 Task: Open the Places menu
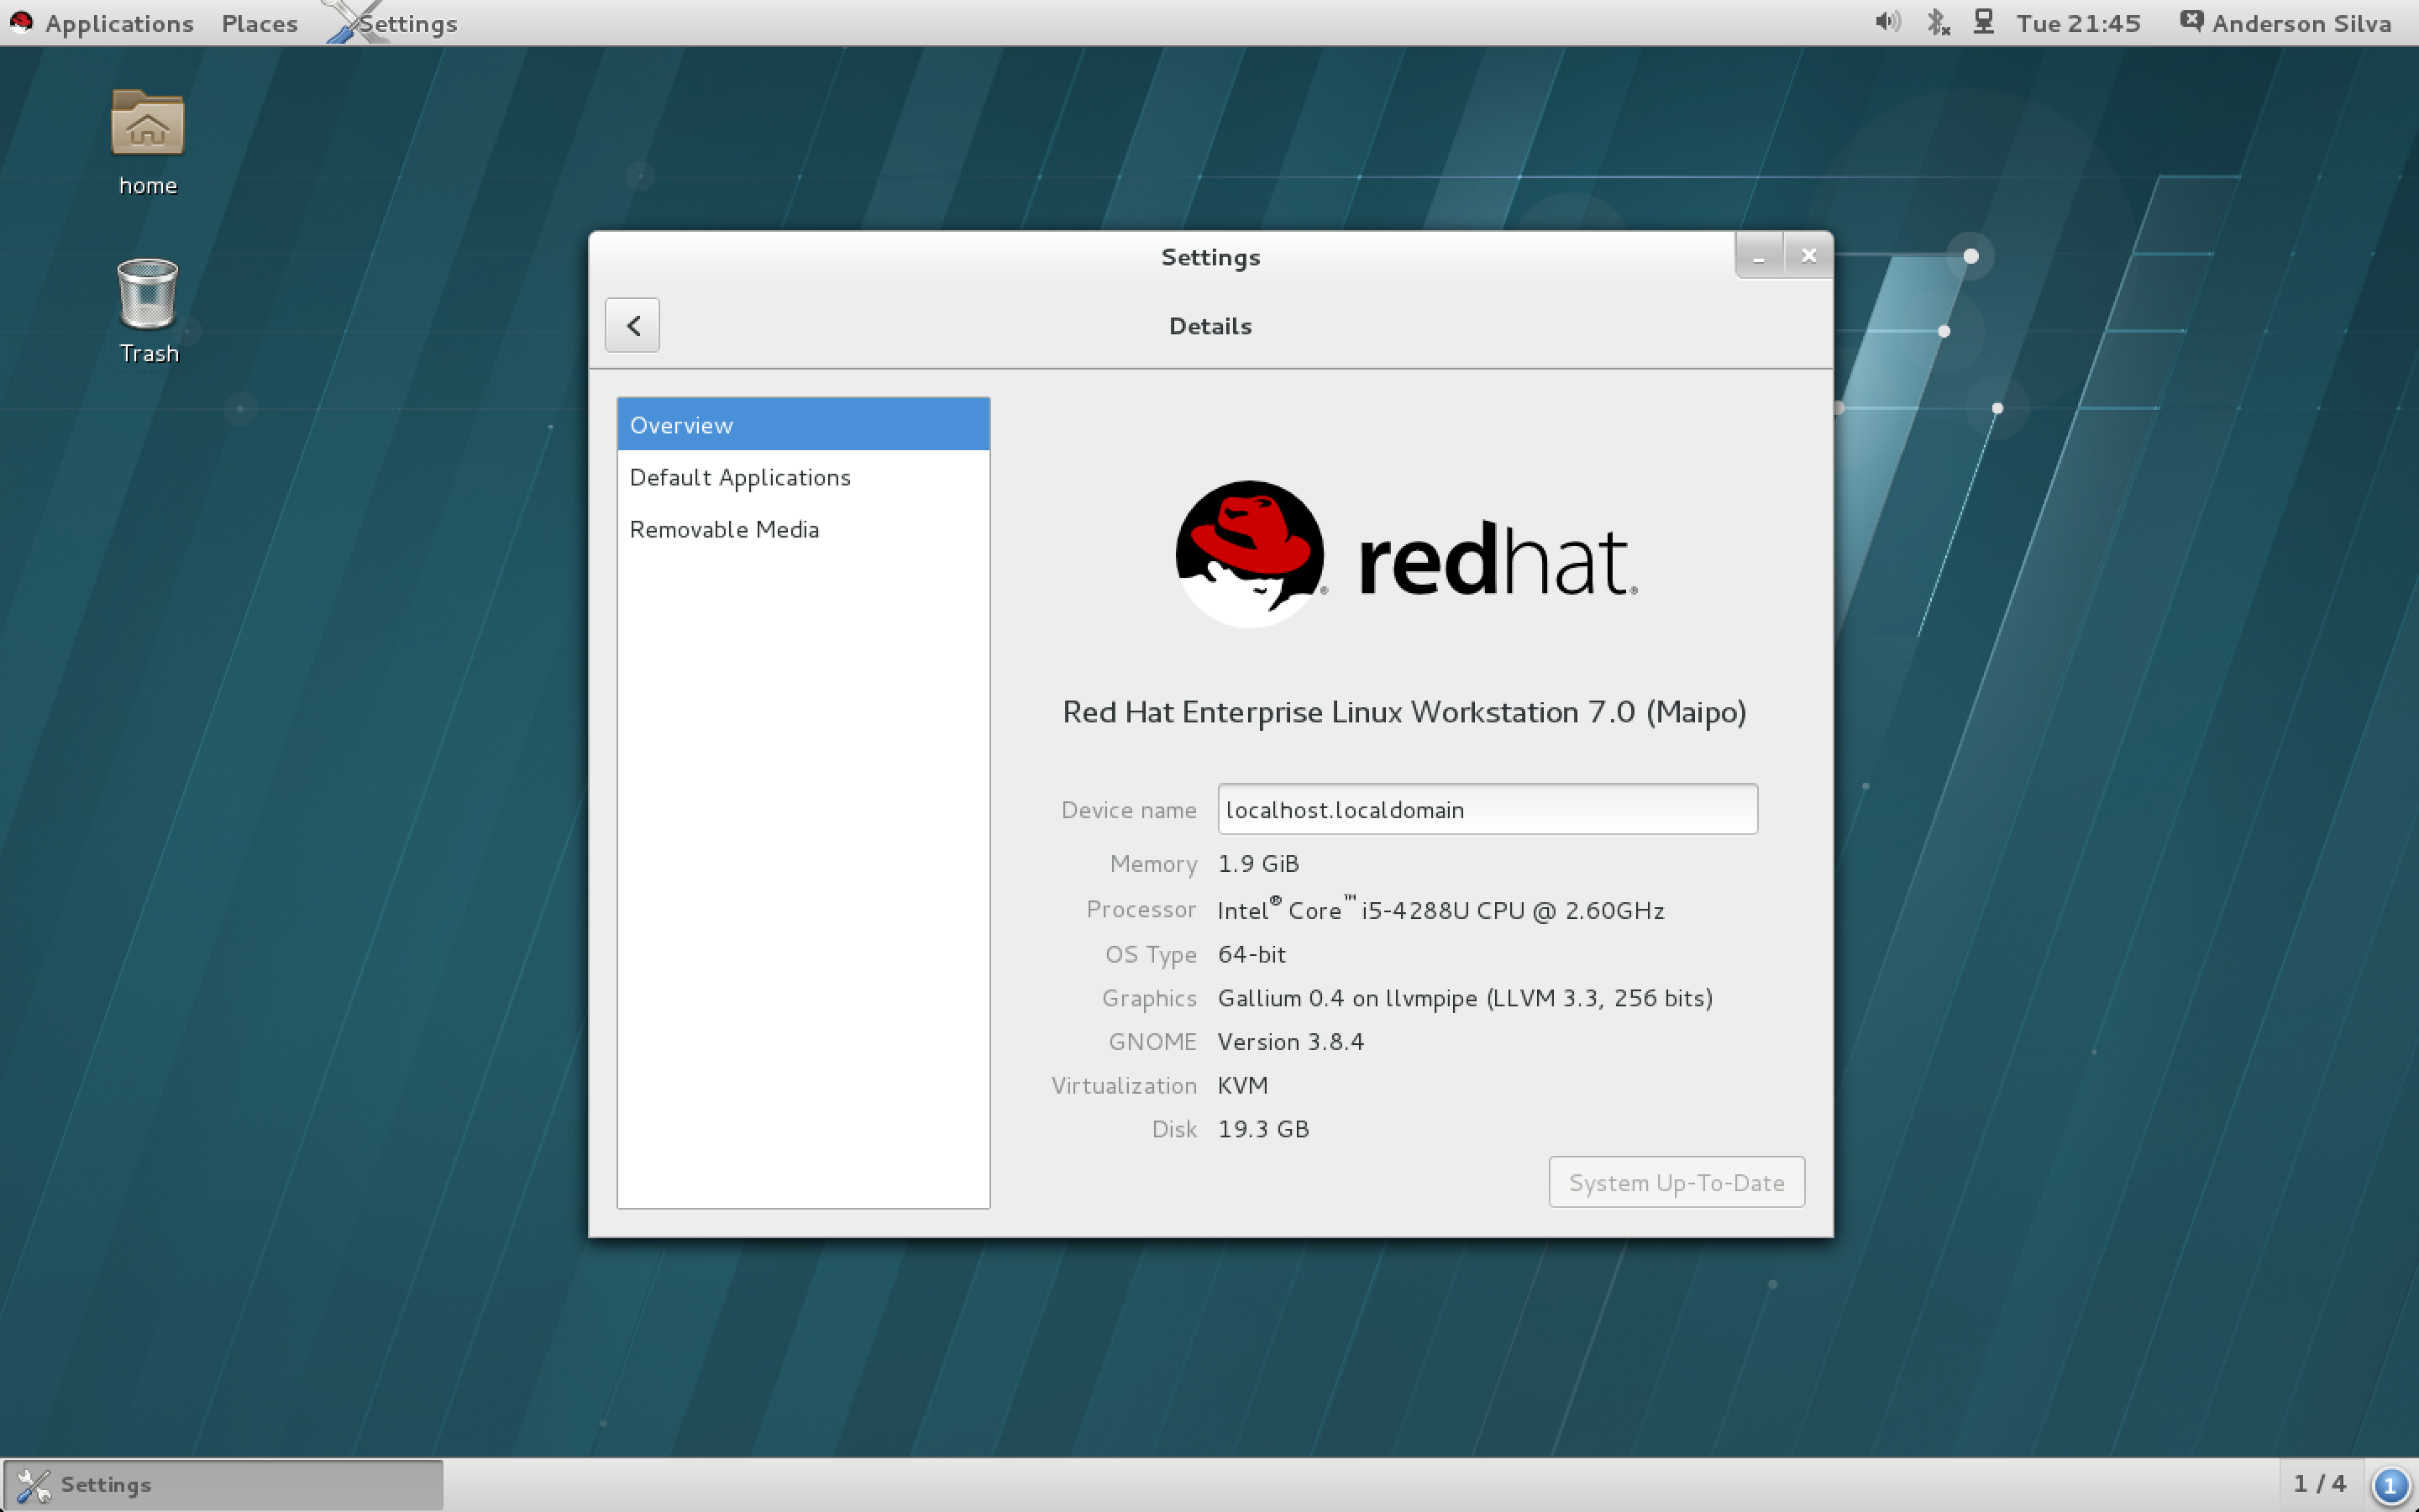[x=258, y=22]
